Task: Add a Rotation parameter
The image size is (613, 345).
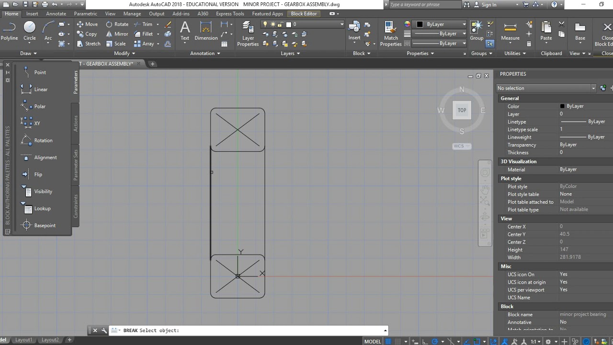Action: [37, 140]
